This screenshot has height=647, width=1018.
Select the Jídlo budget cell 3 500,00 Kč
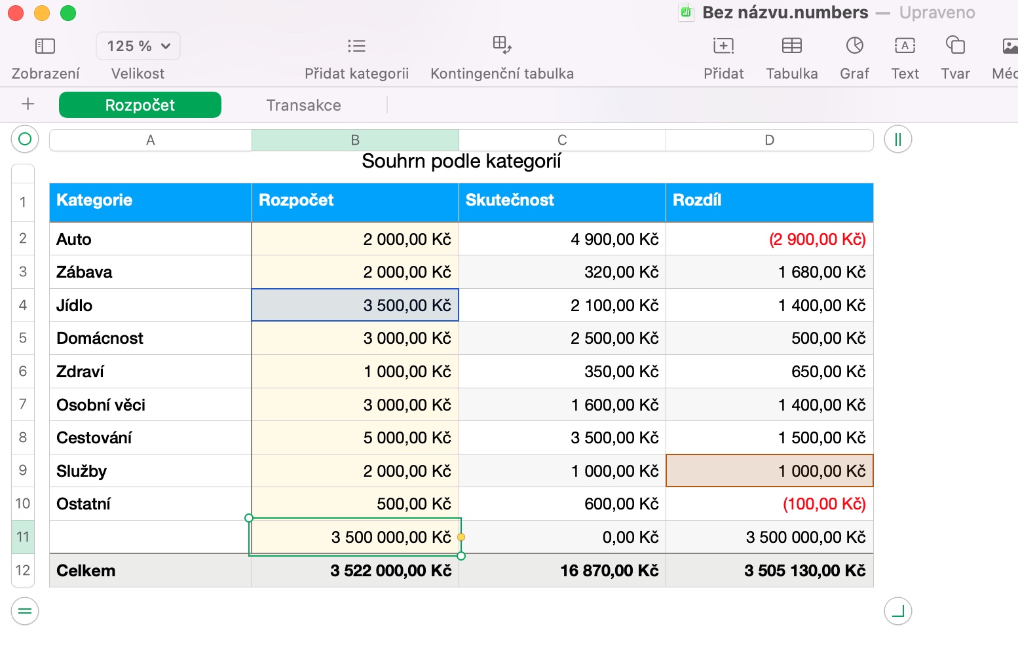[x=355, y=305]
